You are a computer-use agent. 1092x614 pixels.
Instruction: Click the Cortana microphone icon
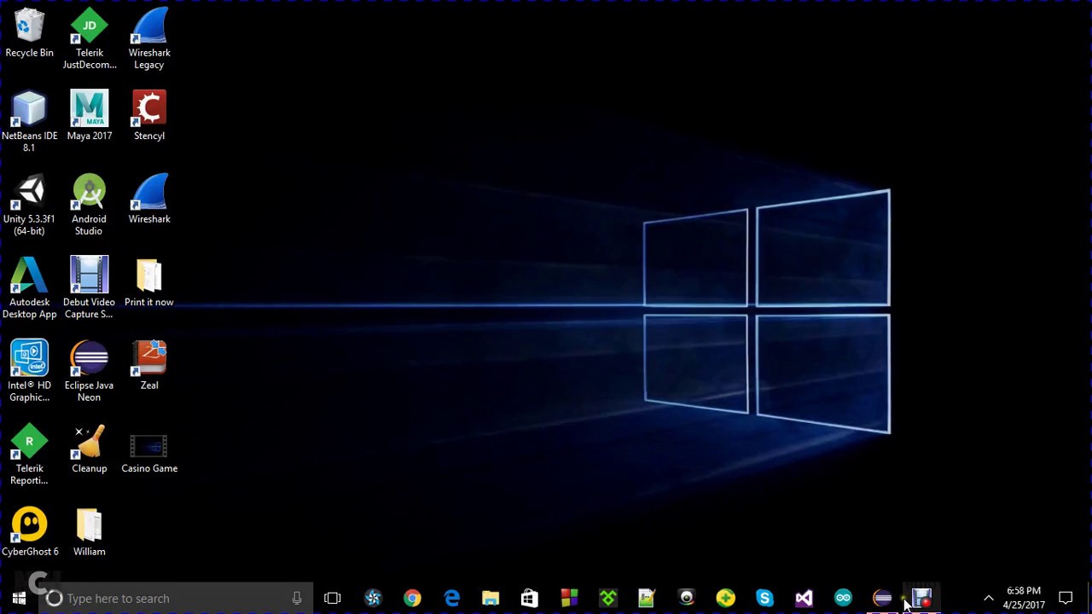click(297, 599)
